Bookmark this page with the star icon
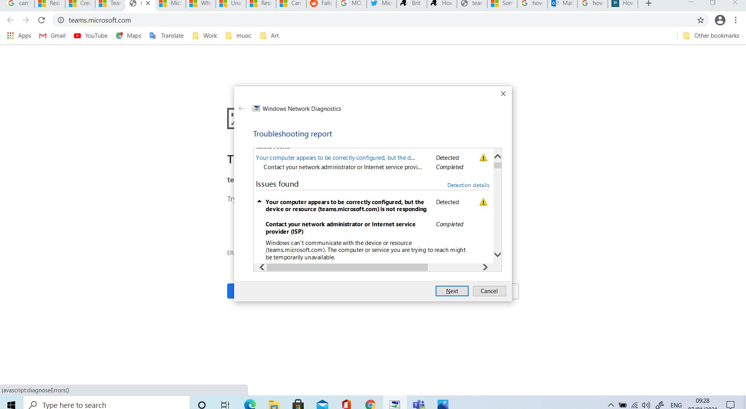This screenshot has width=746, height=409. [x=700, y=20]
